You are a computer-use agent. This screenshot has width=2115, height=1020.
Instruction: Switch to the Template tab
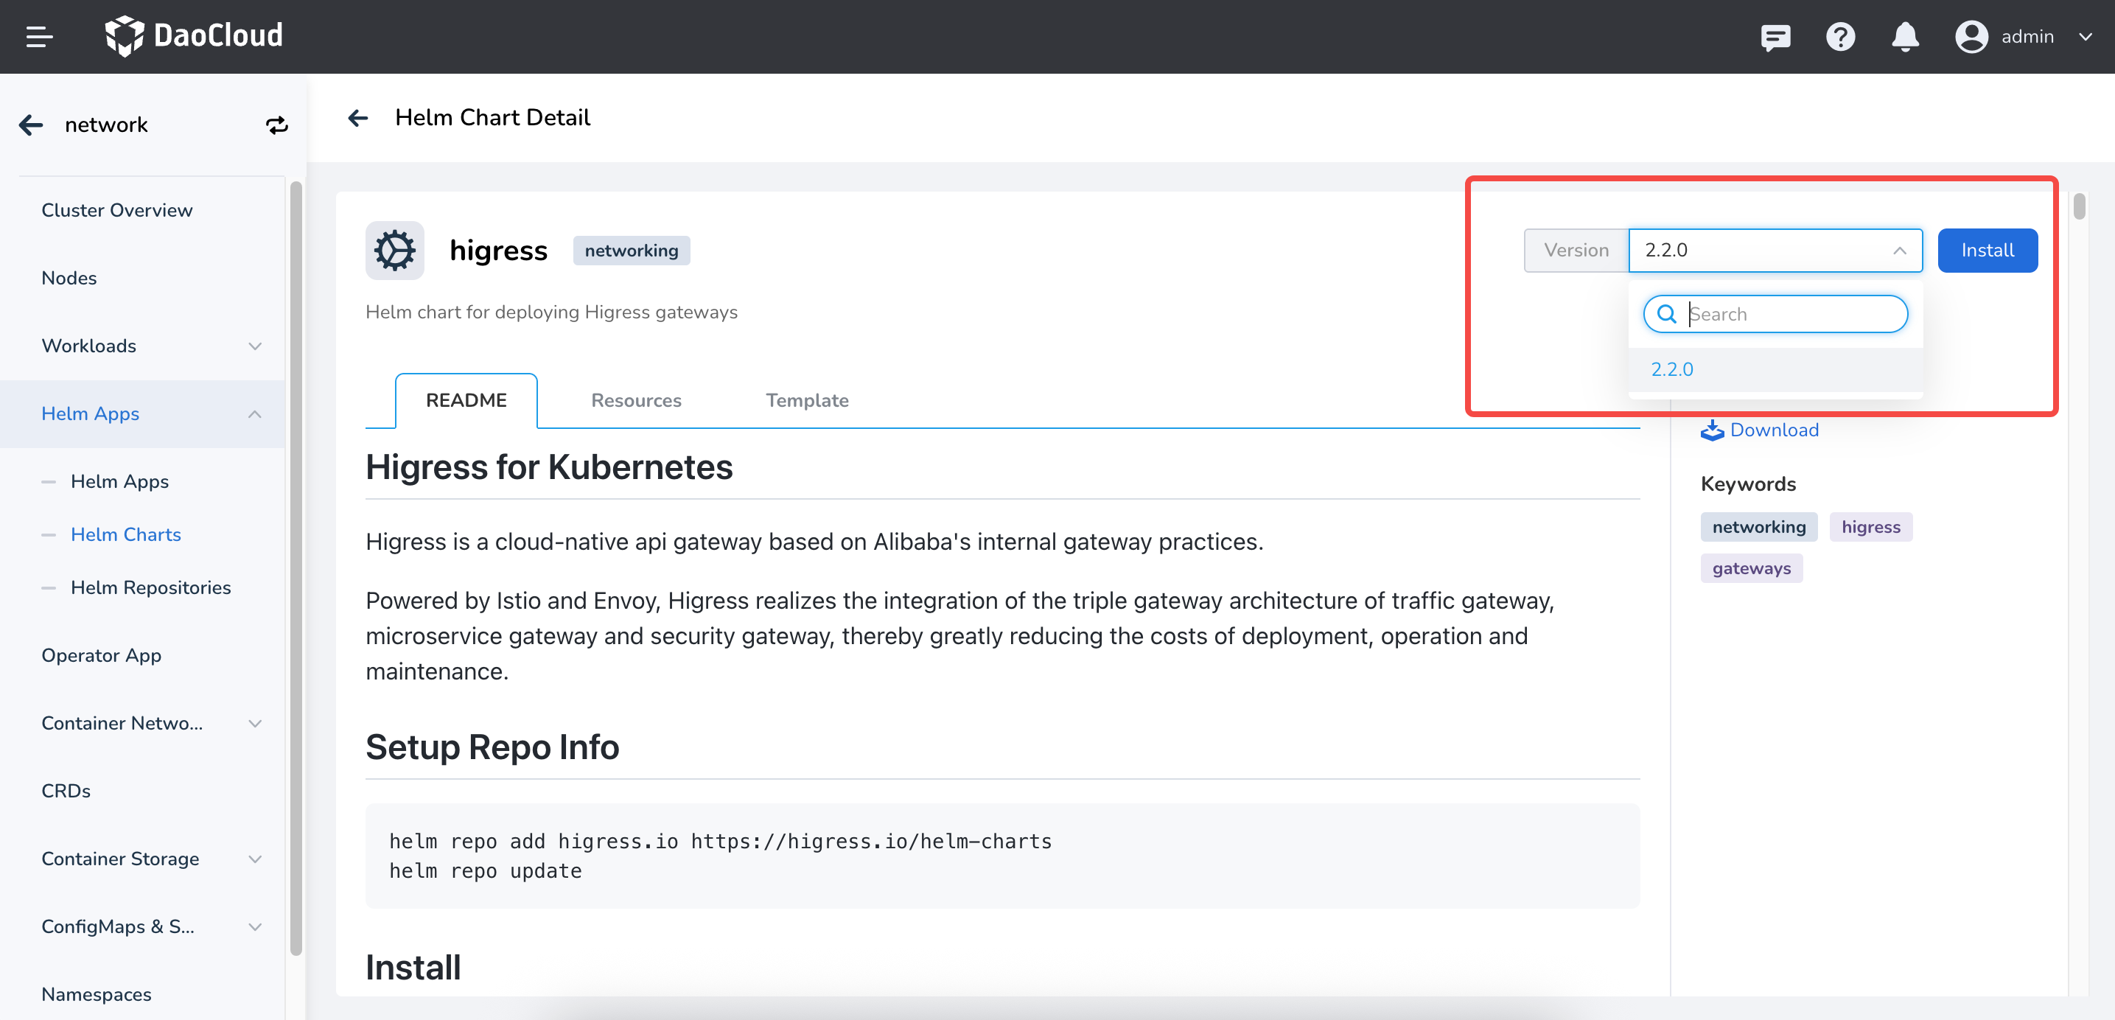pos(806,401)
